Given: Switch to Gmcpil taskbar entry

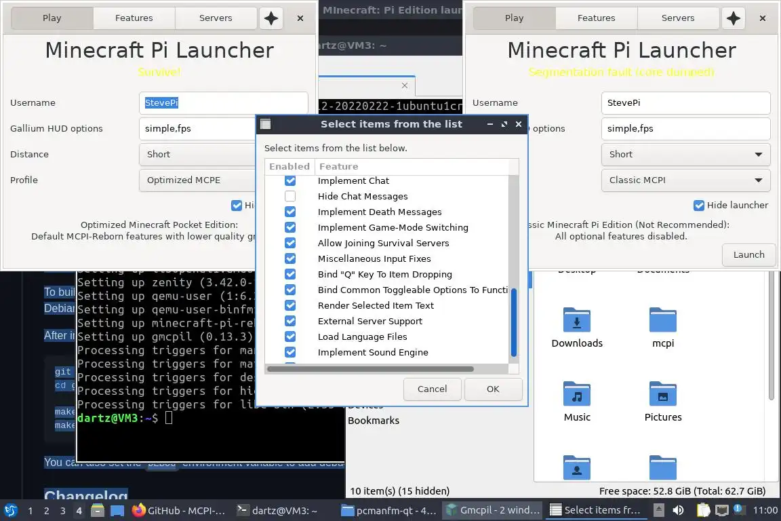Looking at the screenshot, I should (493, 511).
